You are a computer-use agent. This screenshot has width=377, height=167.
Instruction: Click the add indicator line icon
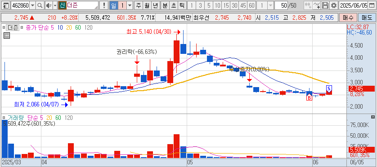tap(317, 5)
